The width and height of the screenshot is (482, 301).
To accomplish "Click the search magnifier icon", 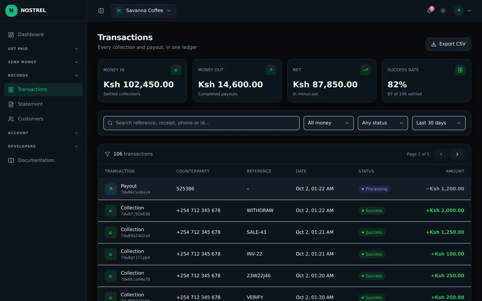I will (x=110, y=123).
